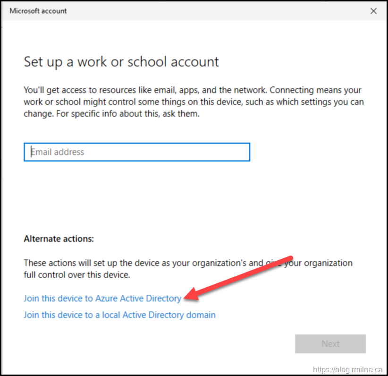Image resolution: width=388 pixels, height=376 pixels.
Task: Click the full control over this device text
Action: pyautogui.click(x=77, y=274)
